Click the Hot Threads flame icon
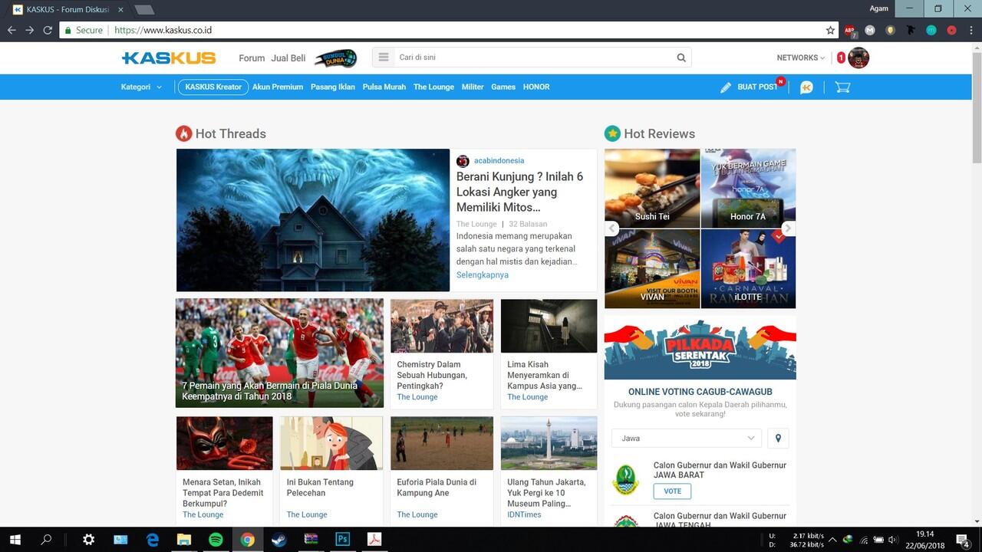This screenshot has width=982, height=552. (184, 133)
